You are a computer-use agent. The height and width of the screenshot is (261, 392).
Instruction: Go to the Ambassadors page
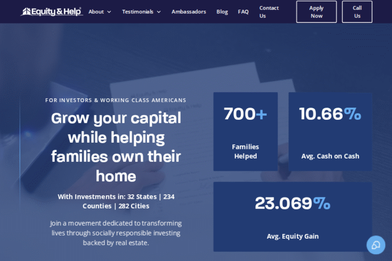coord(189,12)
